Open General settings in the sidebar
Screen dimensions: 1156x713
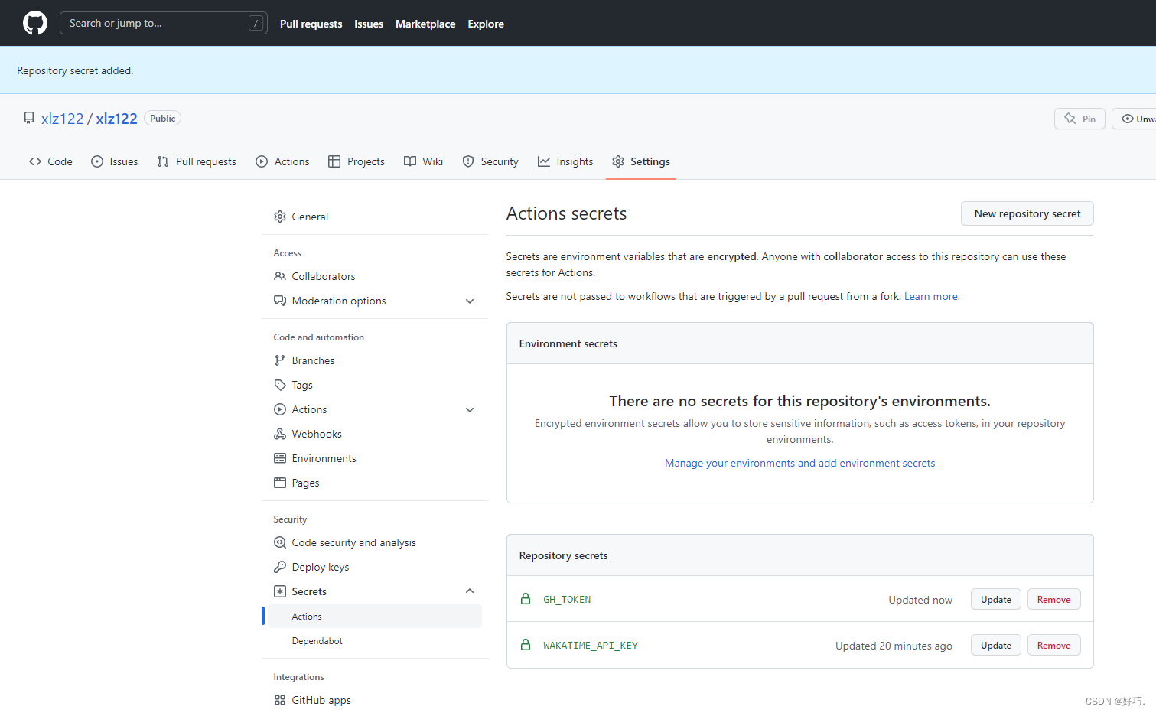tap(375, 217)
